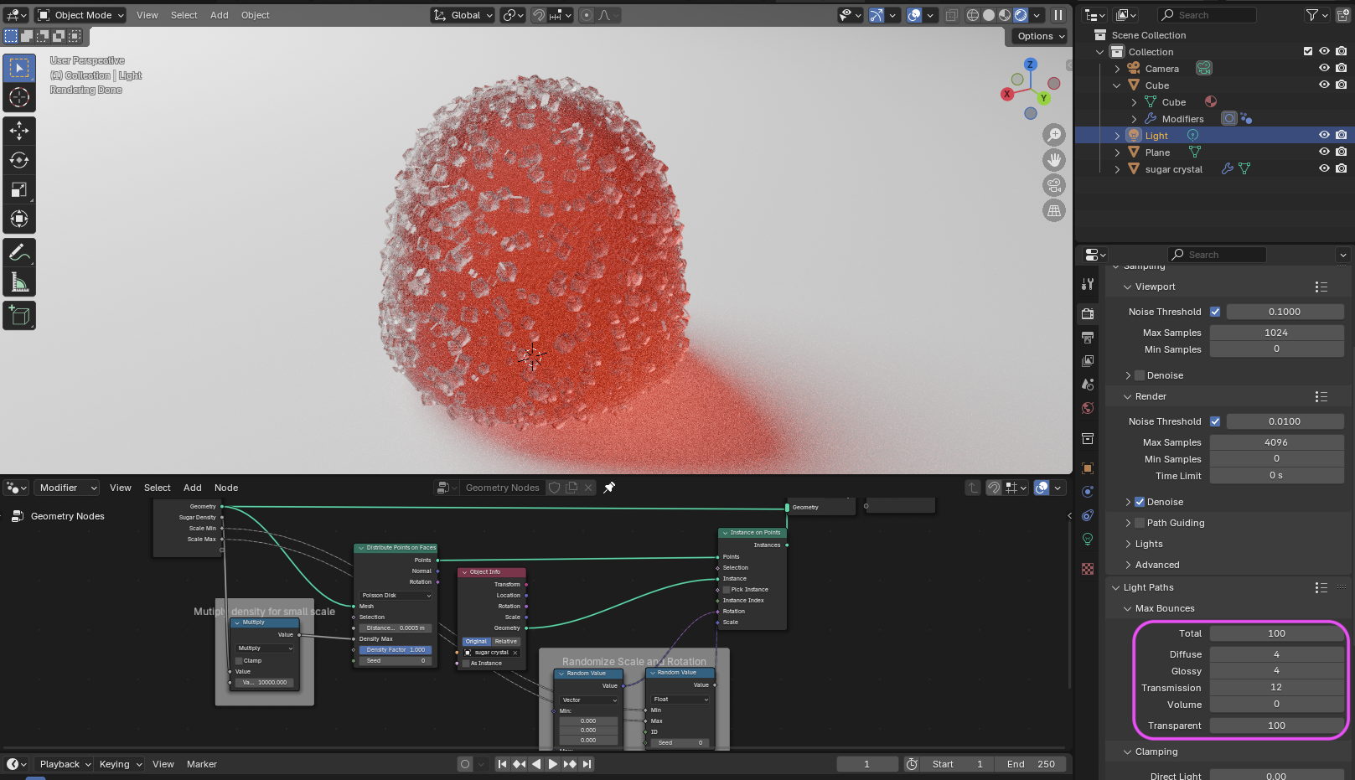Open the viewport Options dropdown
This screenshot has height=780, width=1355.
point(1040,36)
